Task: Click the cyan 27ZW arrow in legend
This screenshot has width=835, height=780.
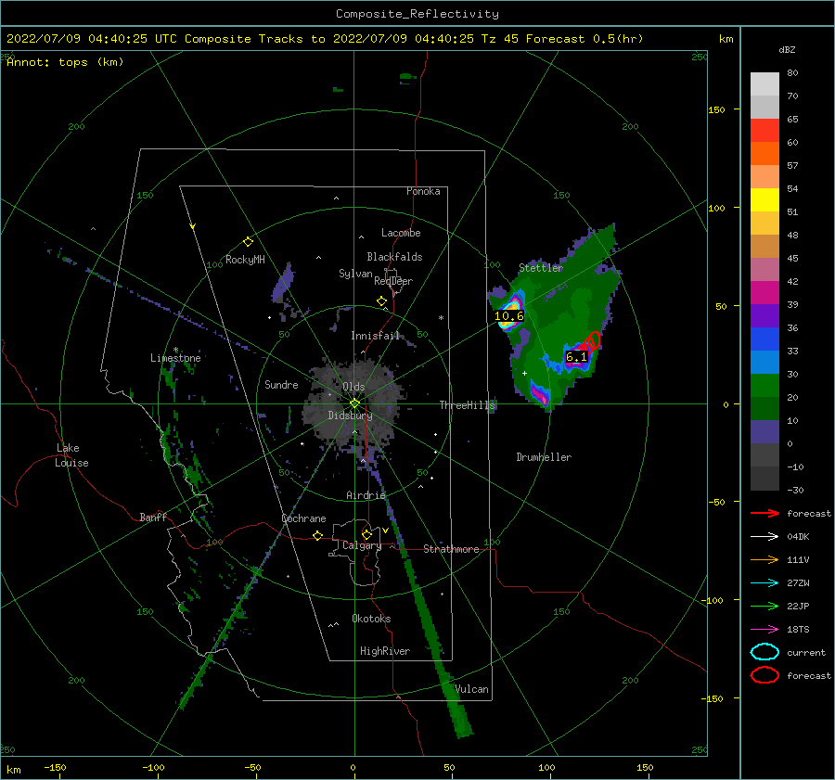Action: (x=764, y=583)
